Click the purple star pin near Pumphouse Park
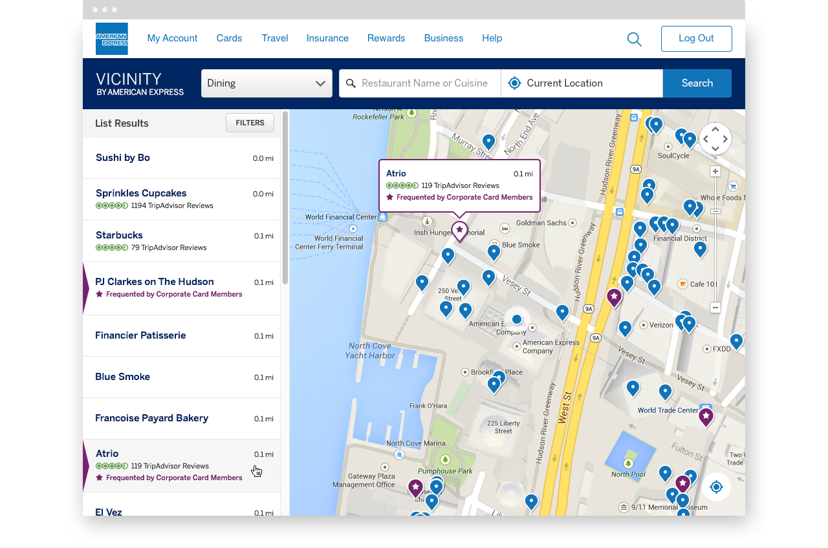 [415, 488]
